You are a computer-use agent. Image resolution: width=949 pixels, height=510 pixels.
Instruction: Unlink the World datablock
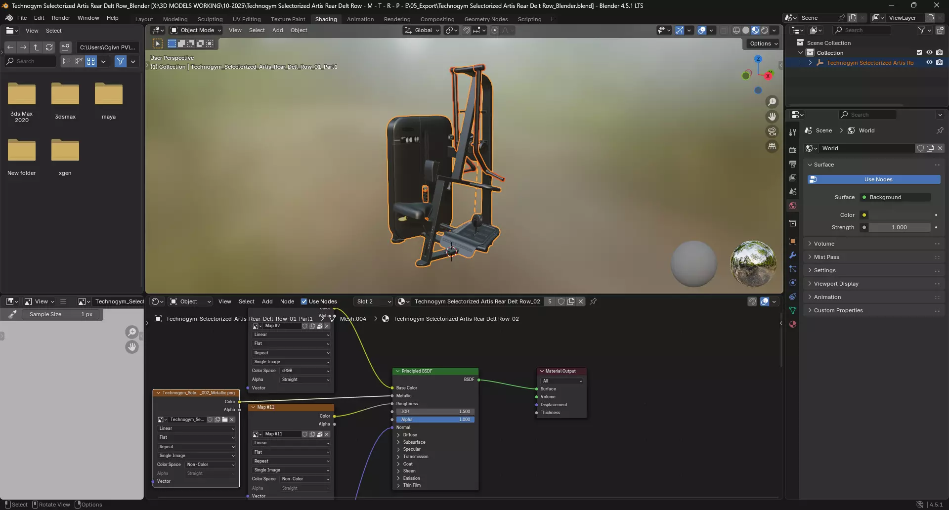point(940,148)
